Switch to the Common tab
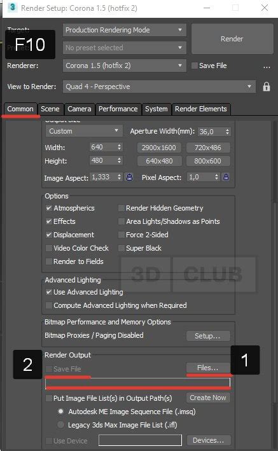 tap(20, 109)
